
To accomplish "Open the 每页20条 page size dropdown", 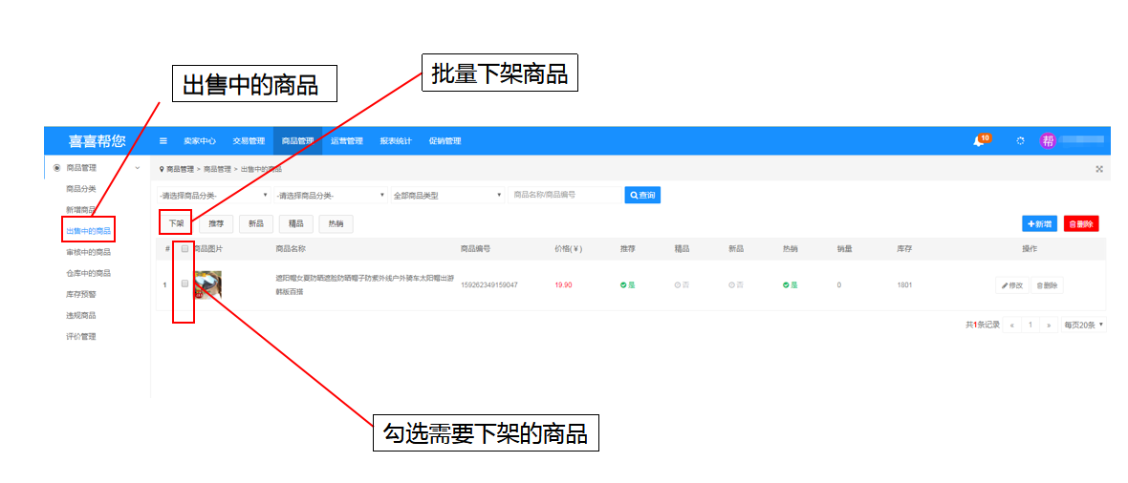I will click(1083, 325).
